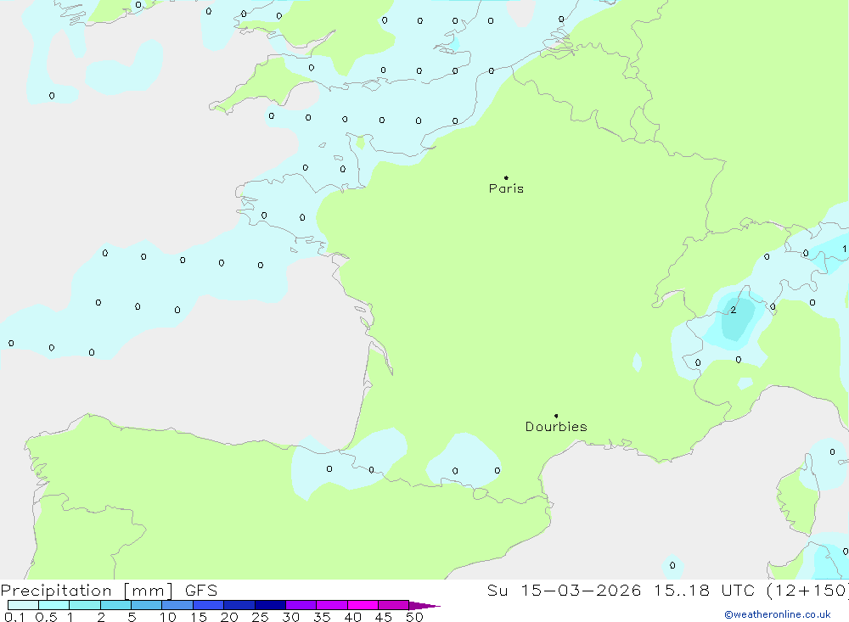
Task: Click the 15..18 UTC time label
Action: point(706,590)
